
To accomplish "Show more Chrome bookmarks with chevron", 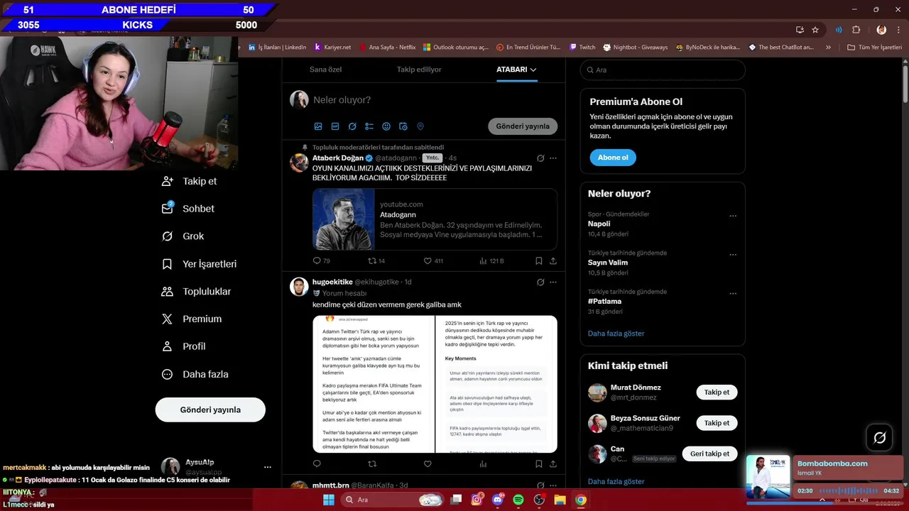I will (828, 48).
